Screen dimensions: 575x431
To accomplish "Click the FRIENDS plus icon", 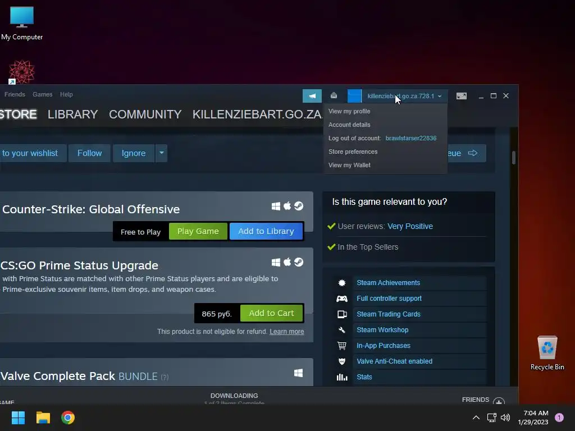I will tap(499, 401).
